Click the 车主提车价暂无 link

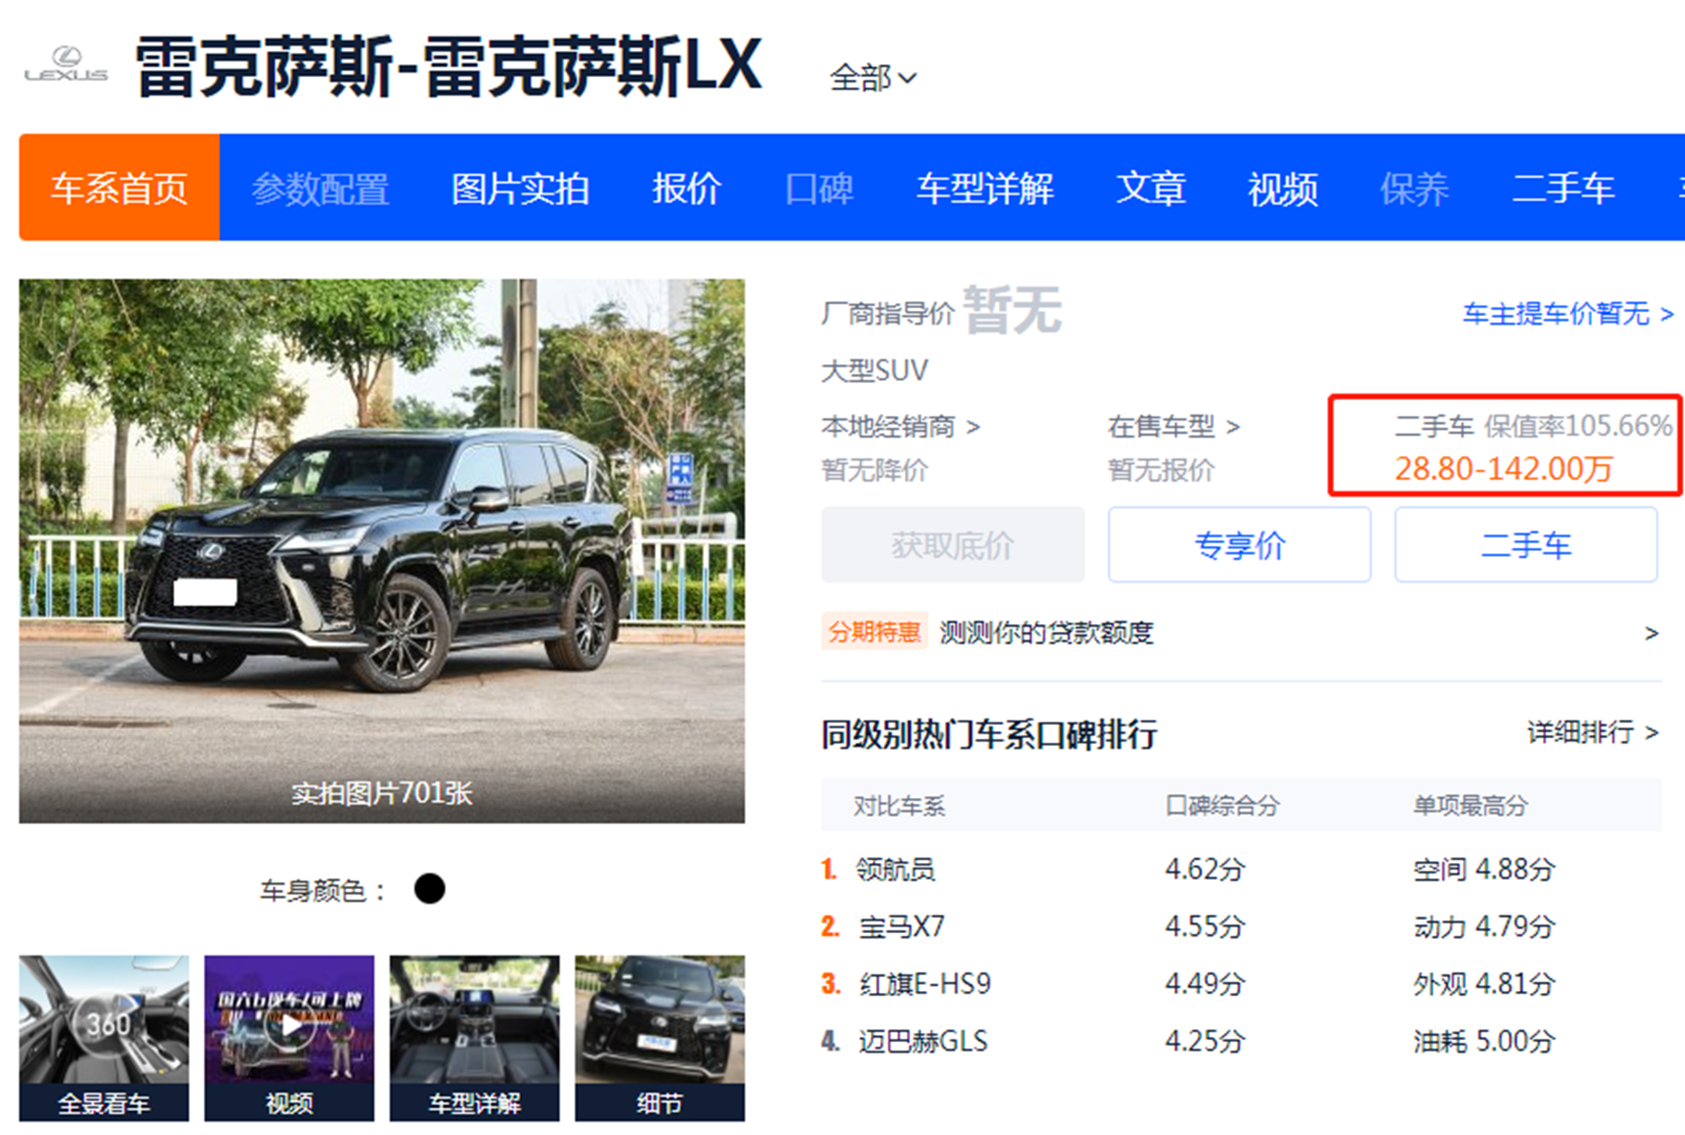[1568, 313]
